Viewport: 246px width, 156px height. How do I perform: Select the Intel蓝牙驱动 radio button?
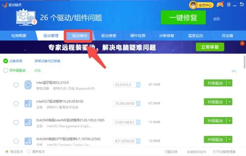[x=16, y=85]
